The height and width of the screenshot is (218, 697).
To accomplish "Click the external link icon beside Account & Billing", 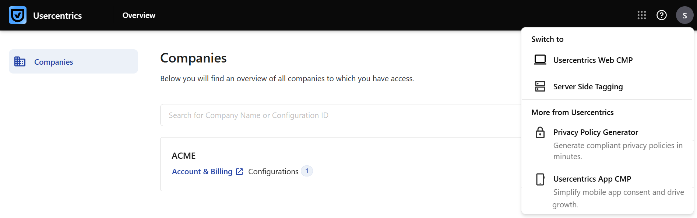I will click(x=239, y=172).
